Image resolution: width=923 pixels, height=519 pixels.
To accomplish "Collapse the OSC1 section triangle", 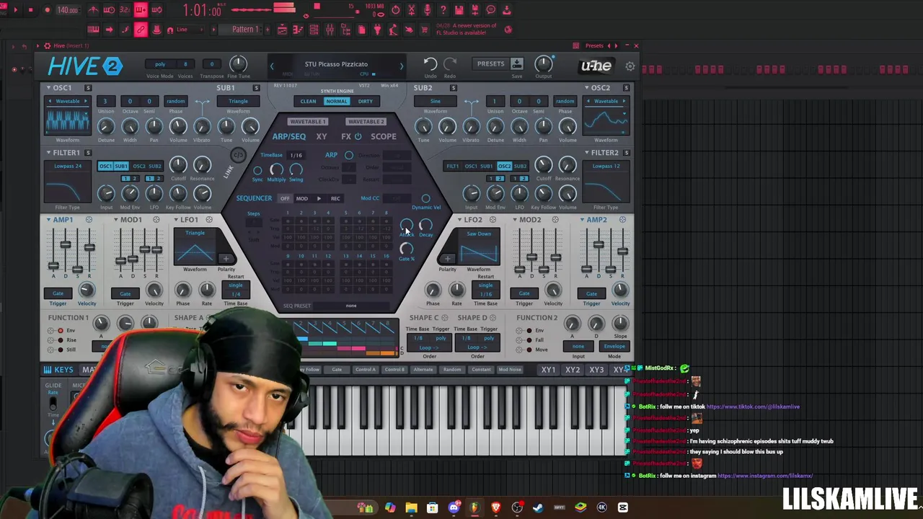I will 48,88.
